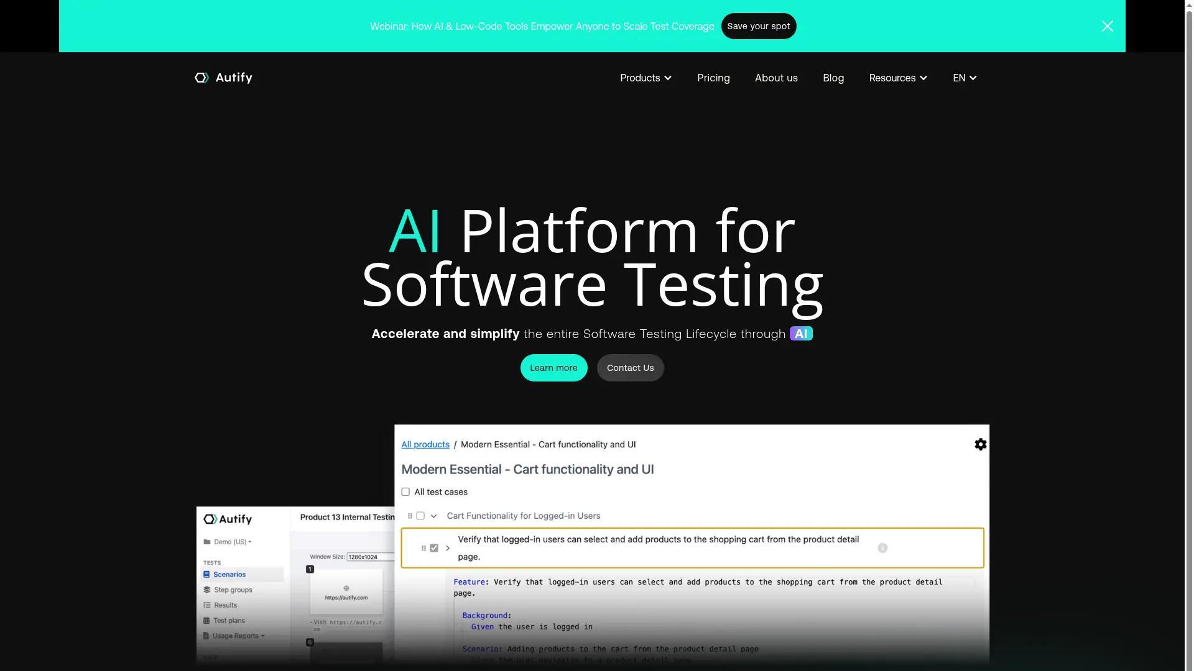Grab the drag handle beside the test case
This screenshot has width=1194, height=671.
(x=423, y=548)
